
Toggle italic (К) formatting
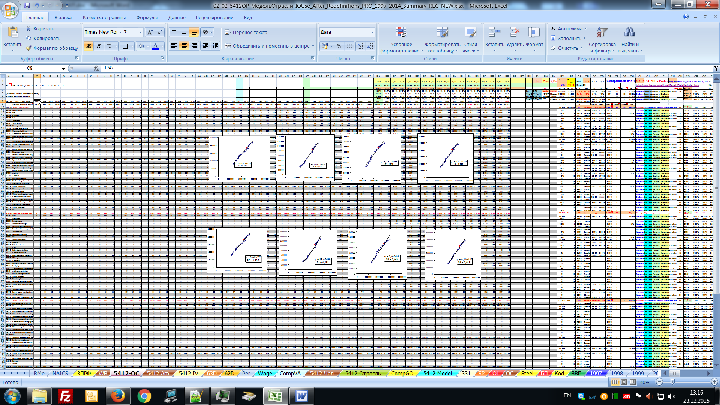[99, 46]
